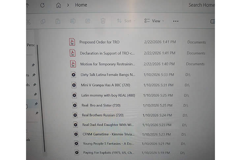Viewport: 240px width, 160px height.
Task: Click the Up navigation arrow
Action: coord(28,5)
